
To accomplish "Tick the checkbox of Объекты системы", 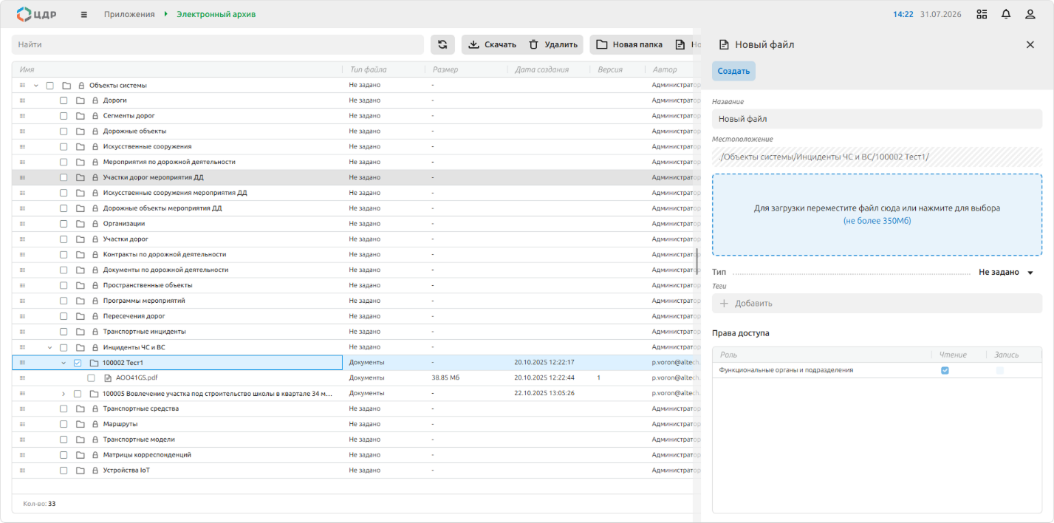I will pyautogui.click(x=50, y=86).
